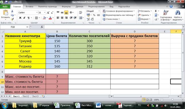The image size is (185, 109).
Task: Switch to the Формулы ribbon tab
Action: (x=66, y=7)
